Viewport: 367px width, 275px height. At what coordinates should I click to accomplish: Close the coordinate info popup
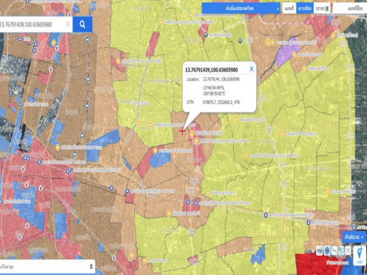click(251, 69)
